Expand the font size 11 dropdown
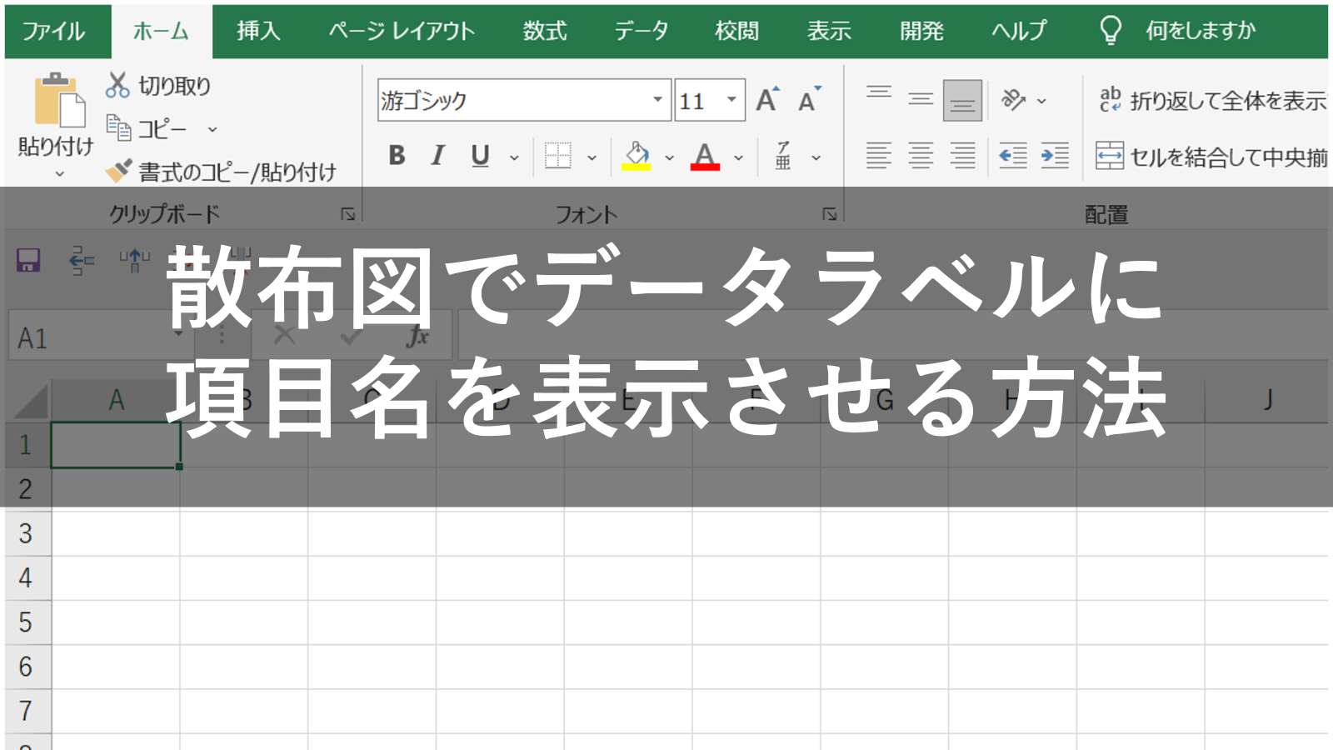 731,100
